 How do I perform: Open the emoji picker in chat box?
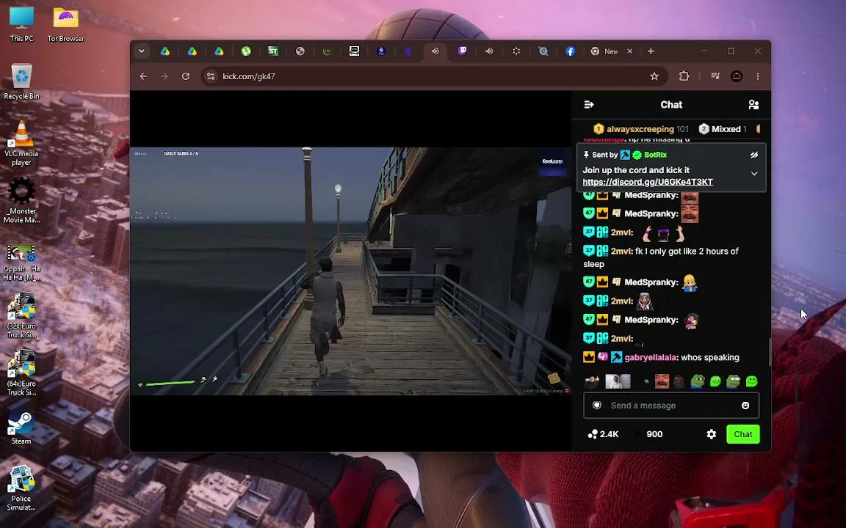(x=745, y=405)
